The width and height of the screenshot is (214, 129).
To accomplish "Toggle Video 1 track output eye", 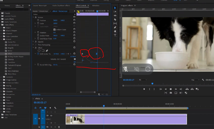I will [51, 116].
